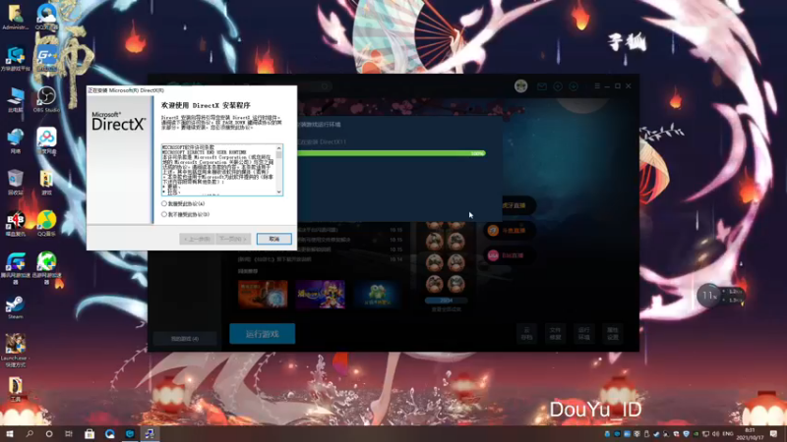Click the plus circle icon in platform header

tap(558, 86)
